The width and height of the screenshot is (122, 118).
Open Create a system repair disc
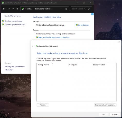15,24
